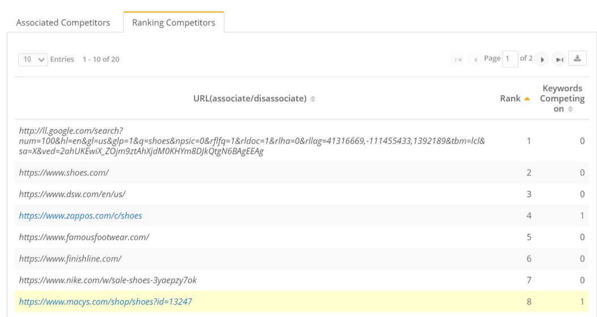Open the macys.com shoes link

(x=105, y=301)
